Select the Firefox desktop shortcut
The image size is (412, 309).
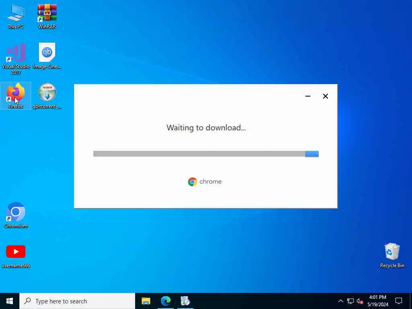[x=16, y=96]
